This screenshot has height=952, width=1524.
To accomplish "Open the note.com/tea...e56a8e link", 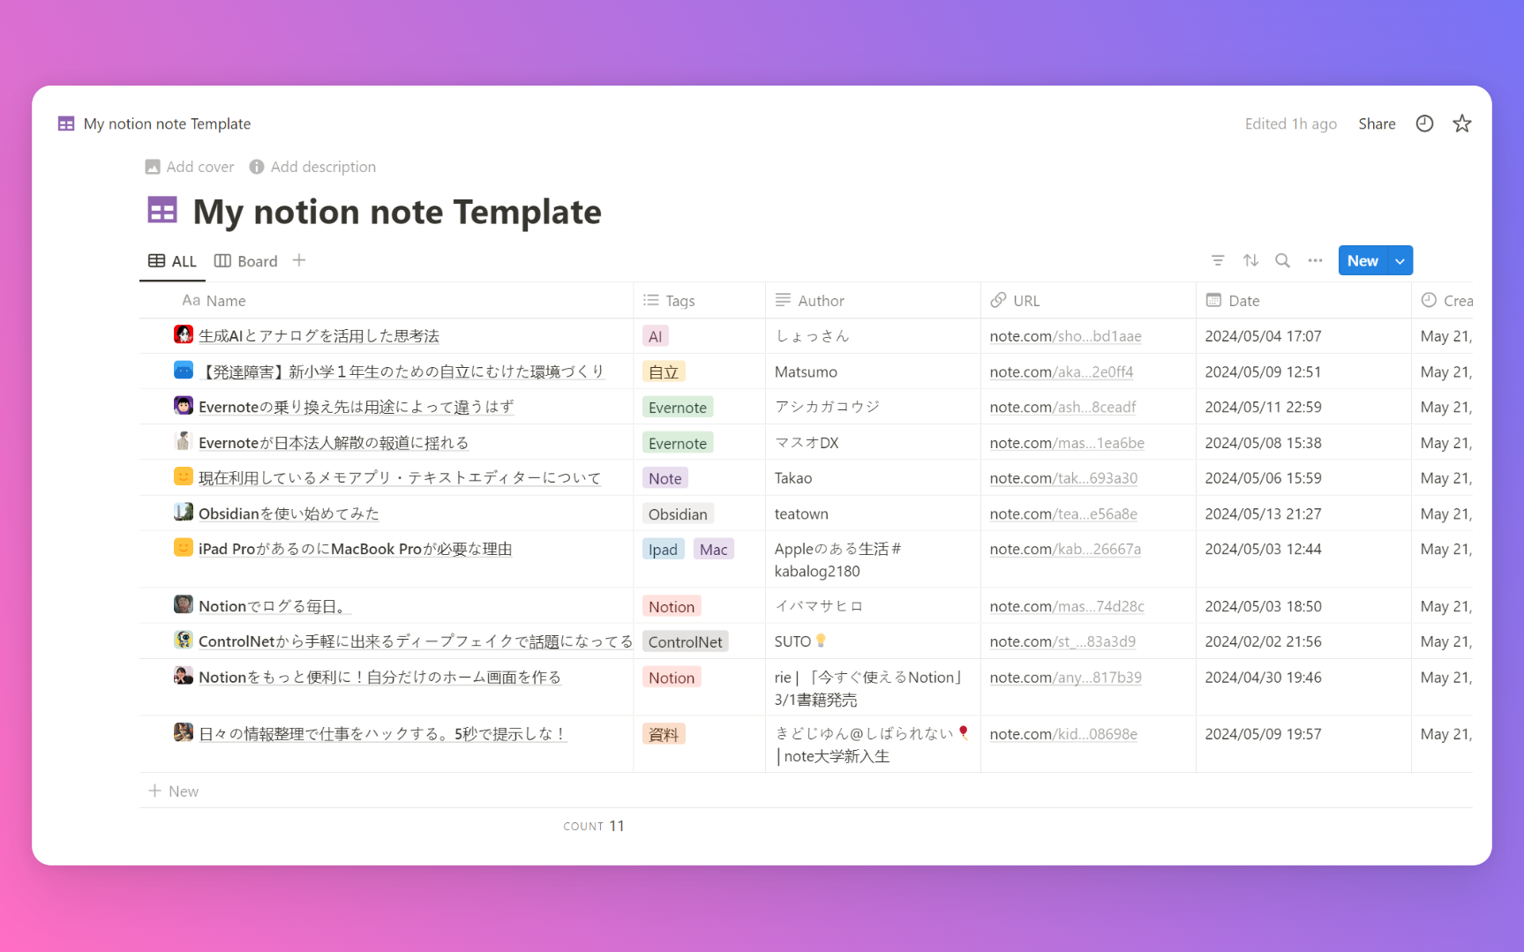I will [1062, 513].
